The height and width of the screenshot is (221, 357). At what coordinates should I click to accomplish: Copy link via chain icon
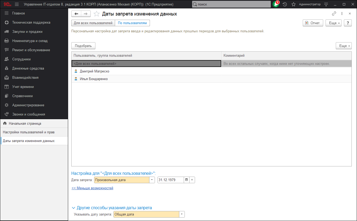point(334,14)
